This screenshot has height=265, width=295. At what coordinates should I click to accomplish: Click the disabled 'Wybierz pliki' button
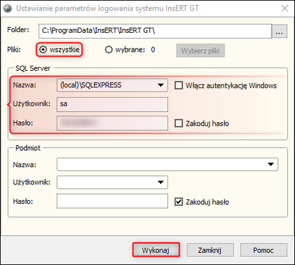[x=200, y=50]
